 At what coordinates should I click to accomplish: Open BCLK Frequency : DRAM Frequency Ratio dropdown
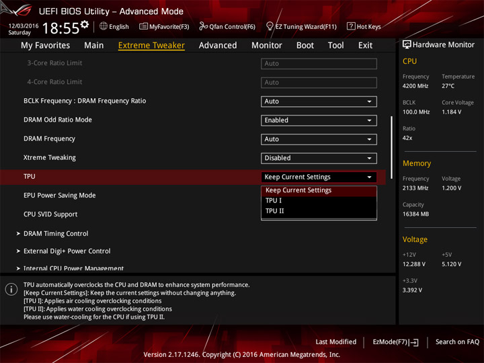click(x=319, y=102)
